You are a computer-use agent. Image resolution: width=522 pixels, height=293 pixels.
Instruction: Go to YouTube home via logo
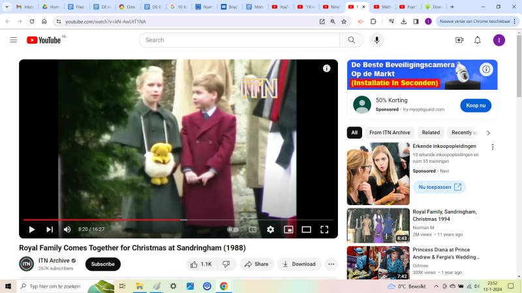44,40
